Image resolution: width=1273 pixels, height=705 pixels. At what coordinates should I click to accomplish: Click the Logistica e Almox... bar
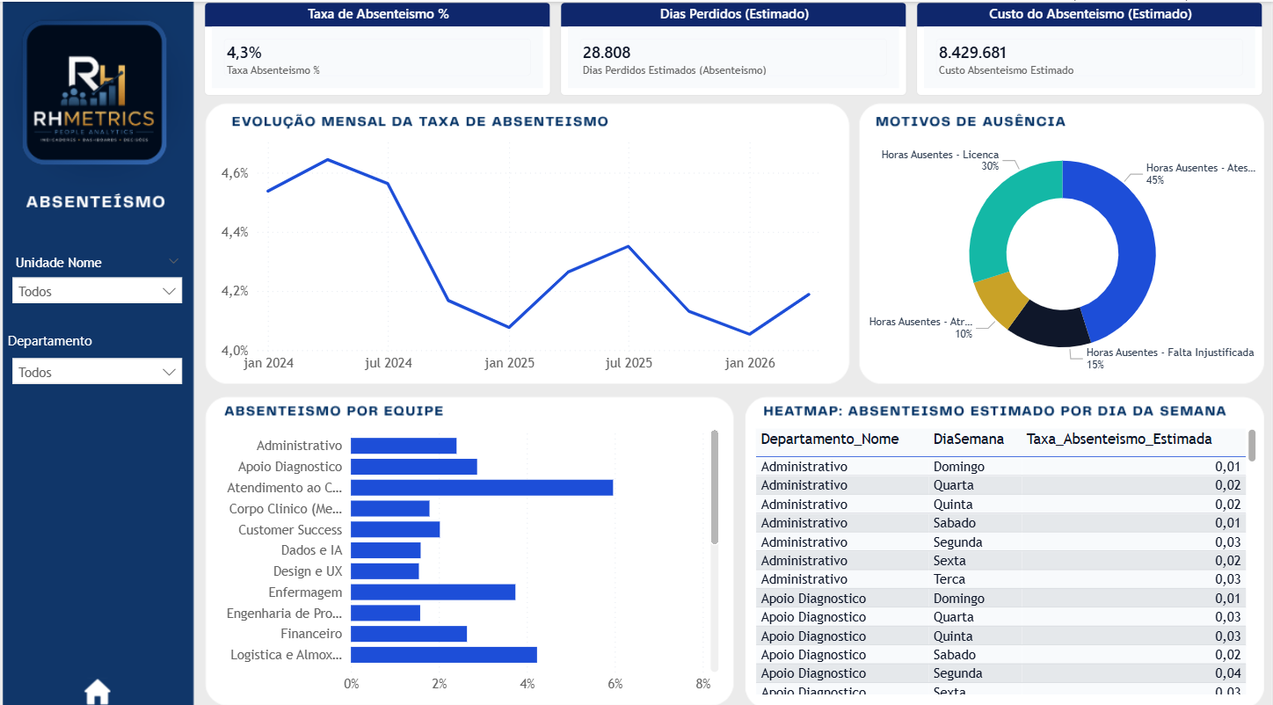(444, 655)
